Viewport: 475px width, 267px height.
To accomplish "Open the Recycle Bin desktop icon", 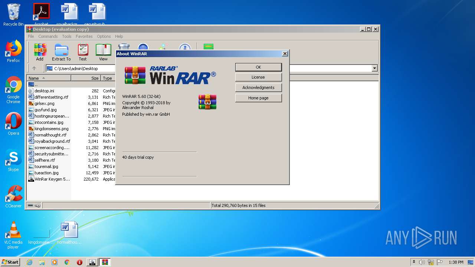I will tap(13, 15).
